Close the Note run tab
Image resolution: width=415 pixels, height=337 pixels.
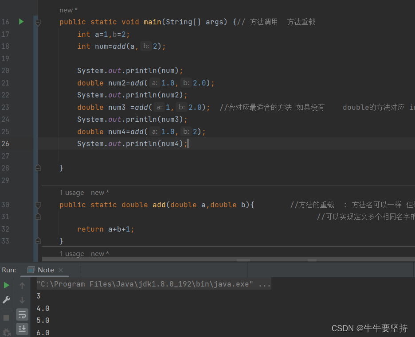[x=61, y=270]
